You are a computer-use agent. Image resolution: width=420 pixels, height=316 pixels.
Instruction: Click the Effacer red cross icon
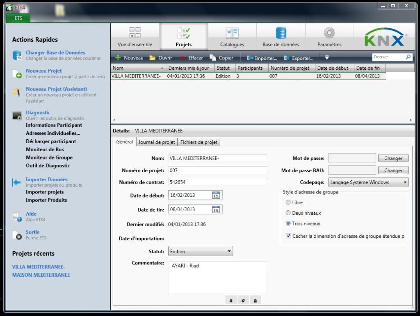[183, 58]
